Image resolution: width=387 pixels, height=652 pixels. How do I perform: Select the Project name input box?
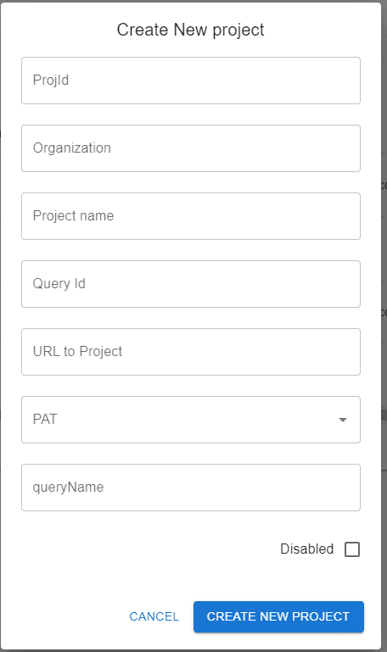point(191,216)
